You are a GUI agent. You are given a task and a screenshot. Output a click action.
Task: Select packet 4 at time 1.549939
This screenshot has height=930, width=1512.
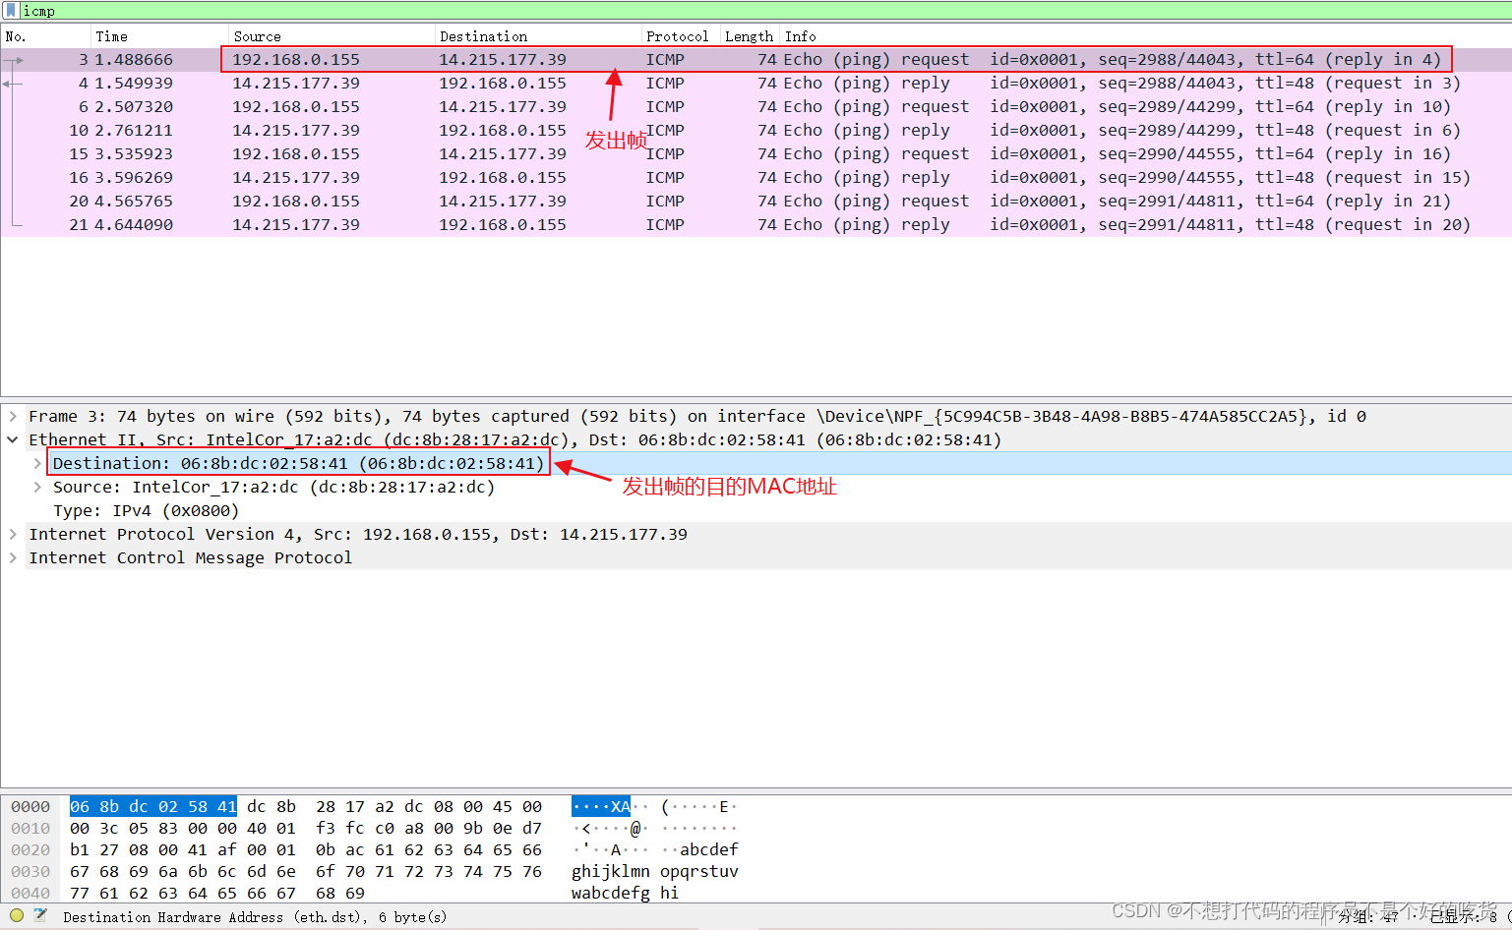756,84
